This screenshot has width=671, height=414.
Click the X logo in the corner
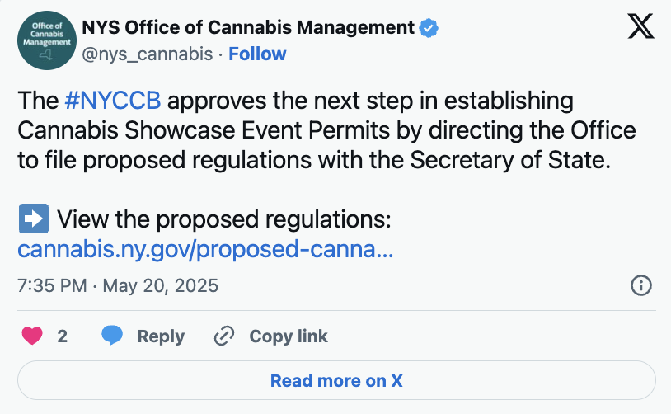tap(640, 26)
